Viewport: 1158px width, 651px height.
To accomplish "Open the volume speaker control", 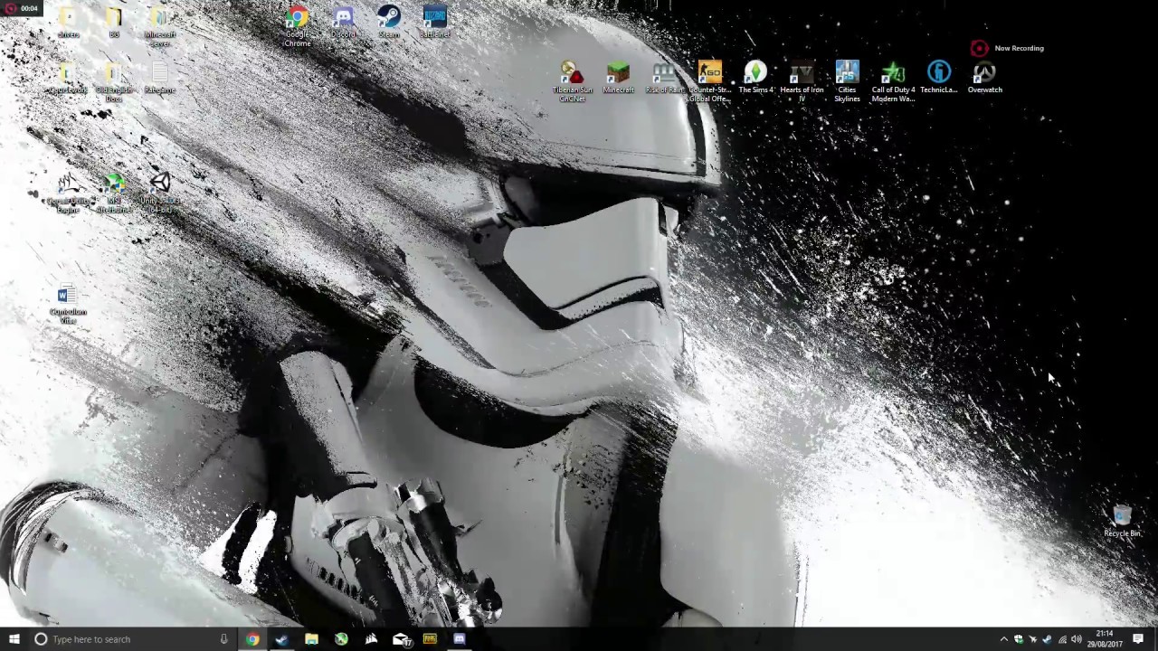I will coord(1077,639).
